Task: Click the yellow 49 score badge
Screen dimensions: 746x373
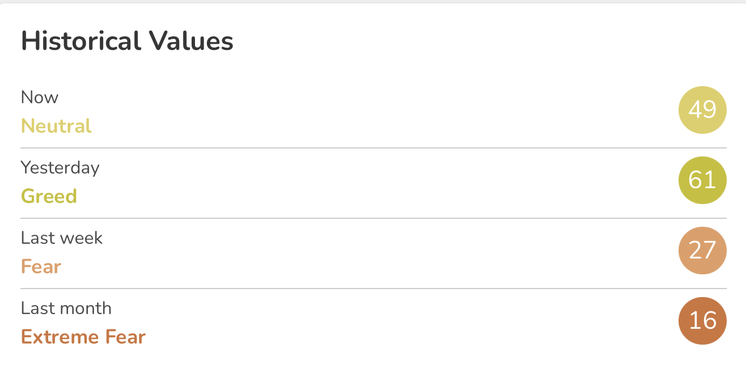Action: tap(702, 110)
